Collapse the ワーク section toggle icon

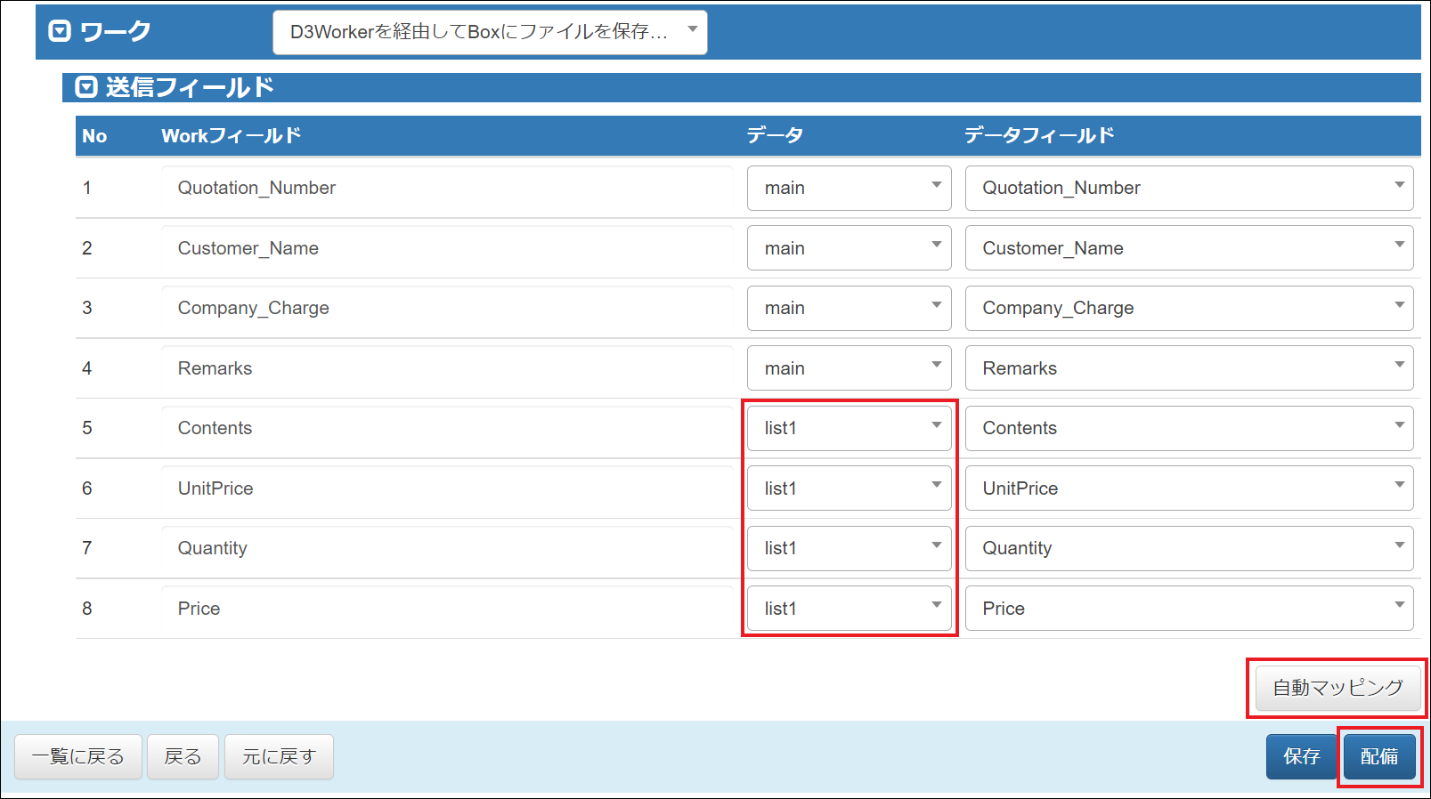[59, 32]
